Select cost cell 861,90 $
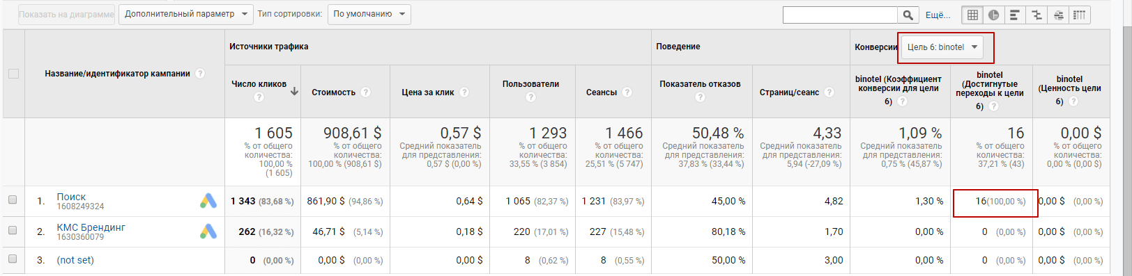 pos(326,201)
